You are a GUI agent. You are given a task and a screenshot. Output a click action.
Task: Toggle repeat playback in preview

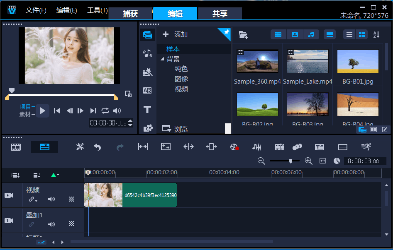click(105, 111)
